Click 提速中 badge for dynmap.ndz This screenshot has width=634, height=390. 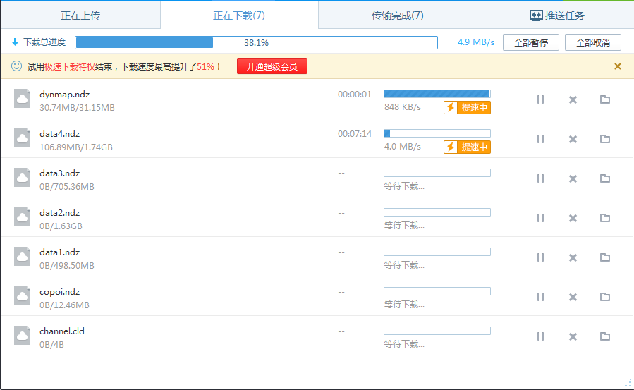click(467, 107)
